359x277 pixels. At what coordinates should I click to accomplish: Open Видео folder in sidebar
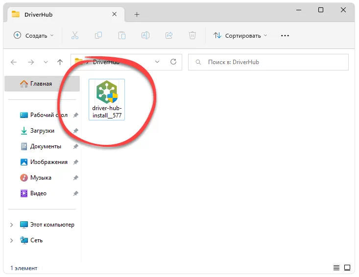pyautogui.click(x=33, y=193)
